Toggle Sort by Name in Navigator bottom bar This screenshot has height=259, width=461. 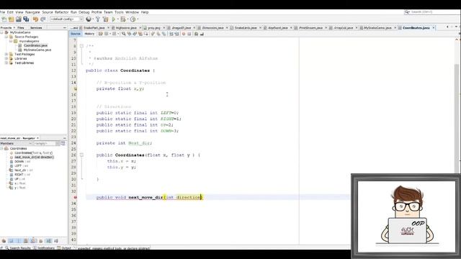coord(48,241)
